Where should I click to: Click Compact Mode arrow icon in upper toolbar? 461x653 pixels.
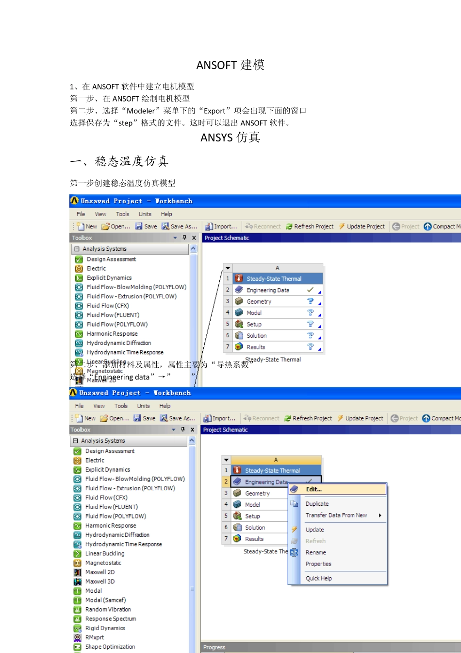[x=428, y=226]
